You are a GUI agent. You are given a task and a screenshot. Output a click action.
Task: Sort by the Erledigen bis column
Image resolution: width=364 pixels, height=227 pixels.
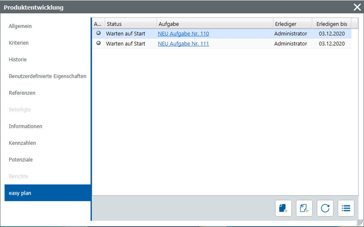(331, 24)
